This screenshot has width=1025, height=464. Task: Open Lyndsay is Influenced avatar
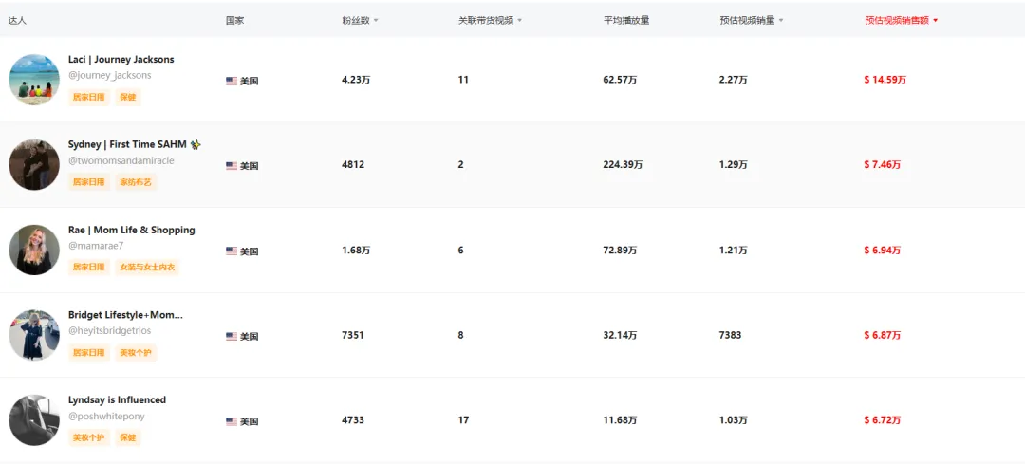[34, 419]
